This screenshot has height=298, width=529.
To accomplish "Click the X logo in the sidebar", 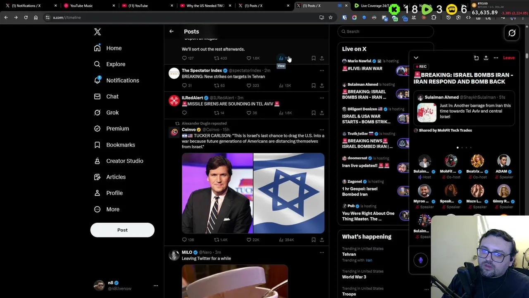I will pos(98,32).
